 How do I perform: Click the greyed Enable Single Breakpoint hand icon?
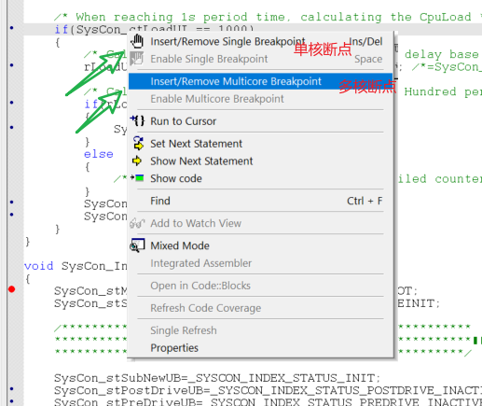pyautogui.click(x=137, y=59)
